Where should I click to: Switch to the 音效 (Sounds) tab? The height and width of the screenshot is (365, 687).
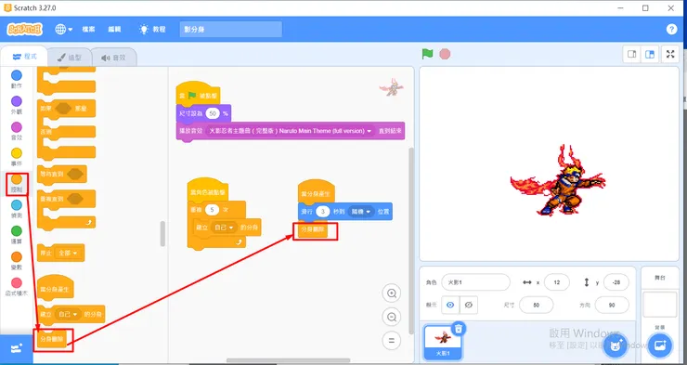(114, 58)
